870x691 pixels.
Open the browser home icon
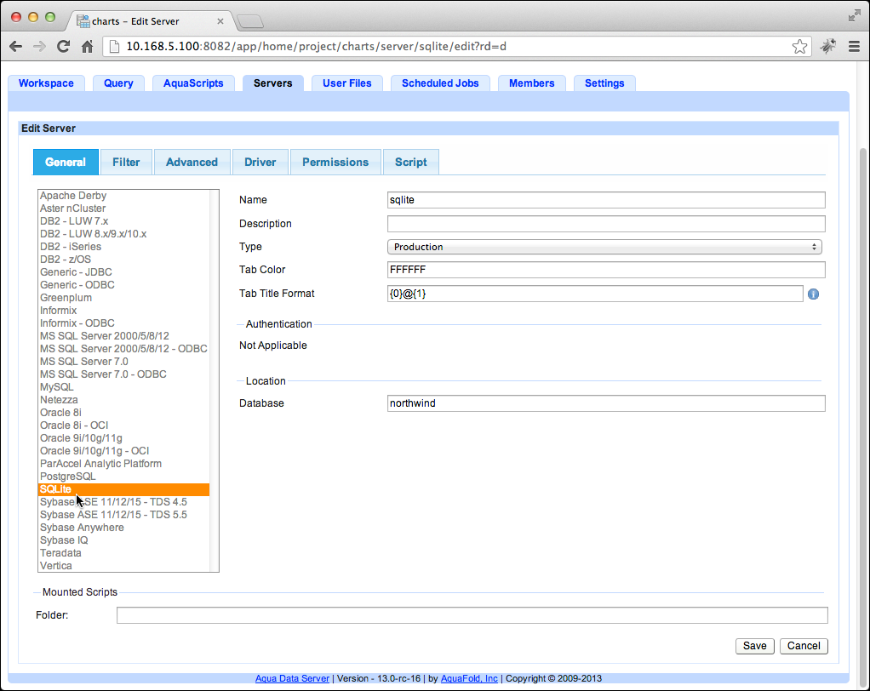pyautogui.click(x=87, y=47)
